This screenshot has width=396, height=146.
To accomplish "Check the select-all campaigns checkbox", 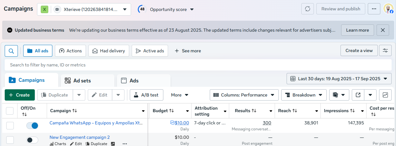I will point(10,111).
